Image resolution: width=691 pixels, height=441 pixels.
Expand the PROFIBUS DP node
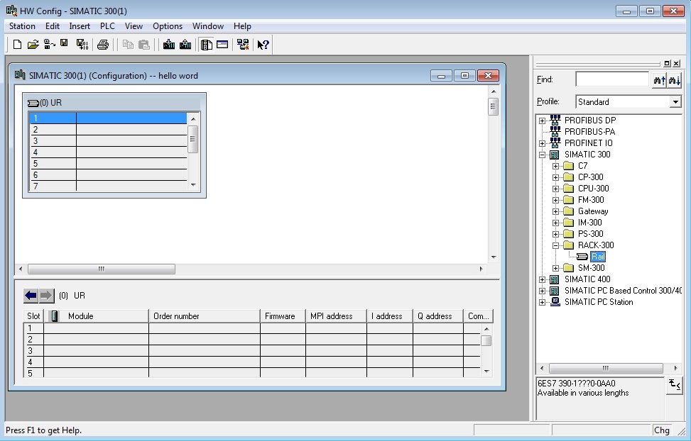pyautogui.click(x=543, y=121)
